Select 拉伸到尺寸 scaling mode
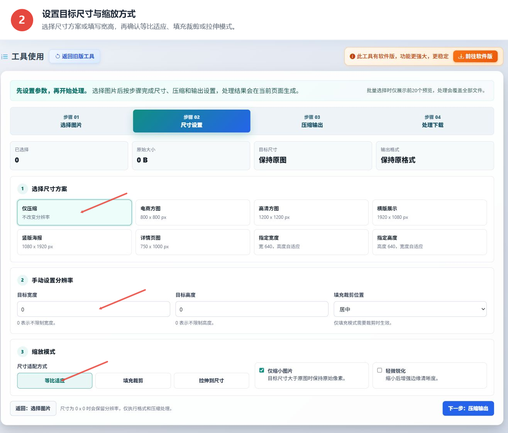This screenshot has height=433, width=508. pos(212,381)
